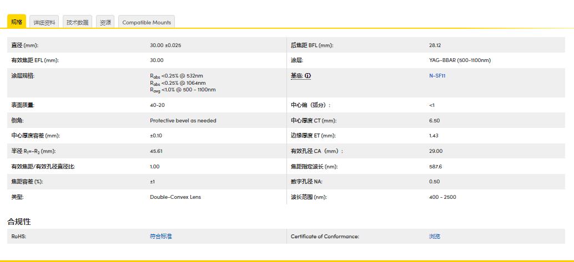Open the N-SF11 substrate link

(x=437, y=76)
